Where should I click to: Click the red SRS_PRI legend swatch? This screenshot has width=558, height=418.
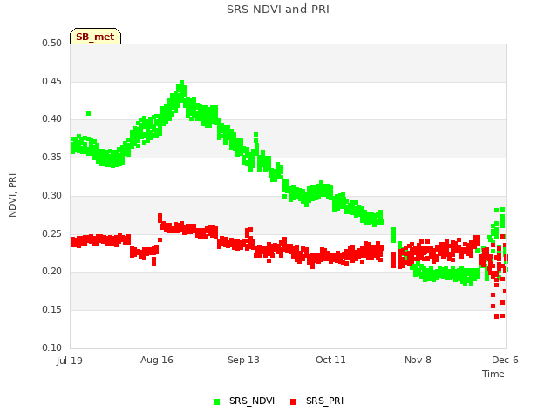(293, 401)
